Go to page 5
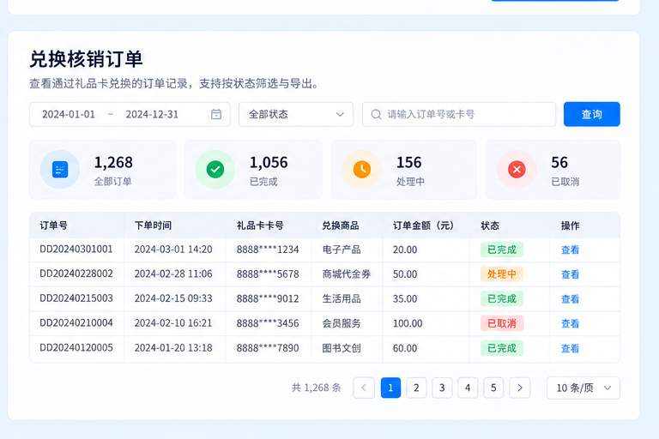659x439 pixels. pyautogui.click(x=493, y=388)
